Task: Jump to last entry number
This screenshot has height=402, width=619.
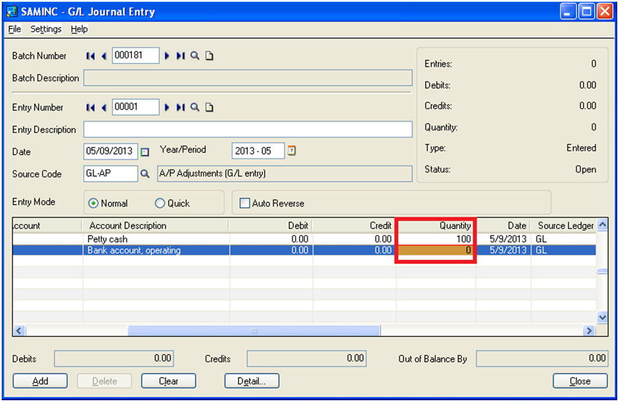Action: pos(180,108)
